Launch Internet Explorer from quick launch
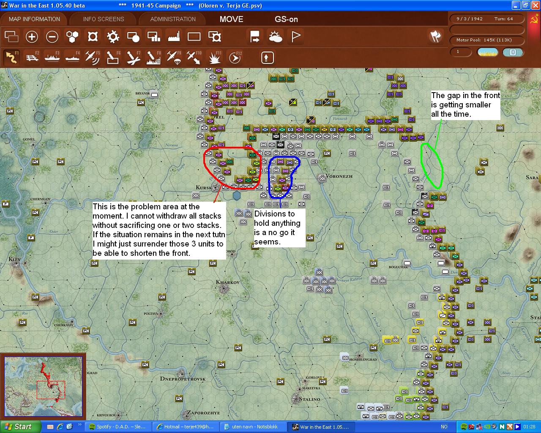Screen dimensions: 541x433 (x=60, y=427)
